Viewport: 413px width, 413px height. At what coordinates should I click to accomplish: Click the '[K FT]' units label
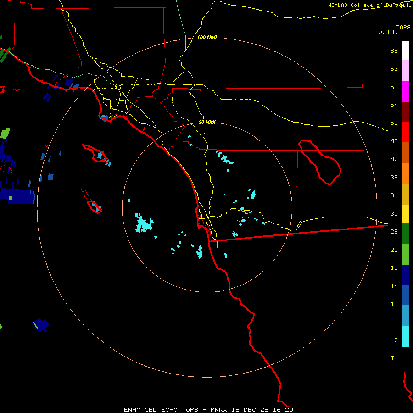tap(388, 32)
